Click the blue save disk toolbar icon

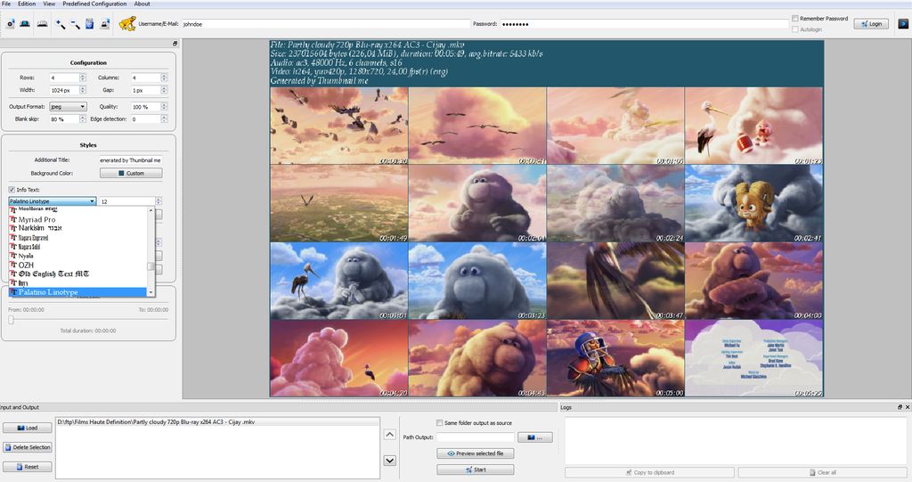(90, 24)
